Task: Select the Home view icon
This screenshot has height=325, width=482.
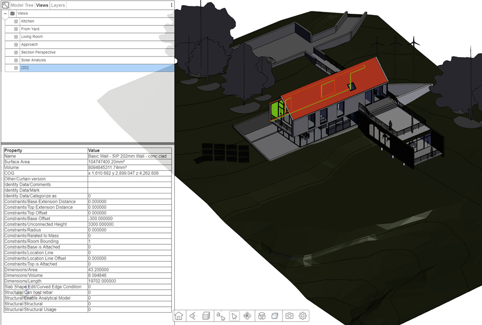Action: click(179, 316)
